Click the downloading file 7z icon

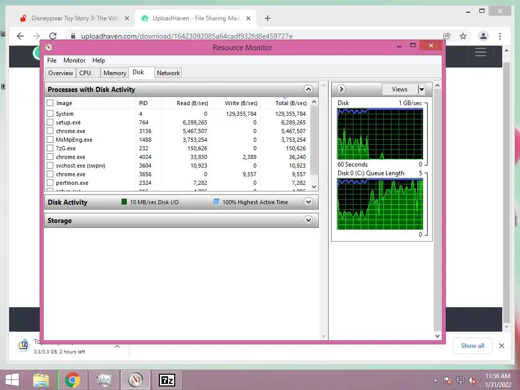point(23,345)
